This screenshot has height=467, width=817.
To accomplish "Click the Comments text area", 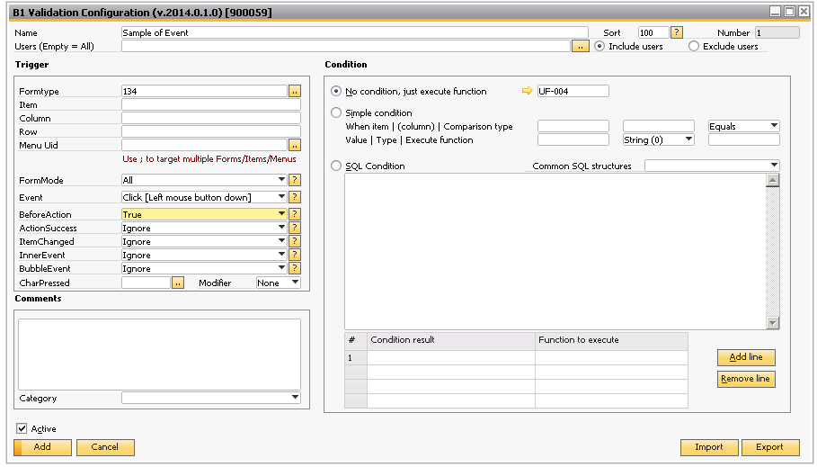I will [159, 355].
